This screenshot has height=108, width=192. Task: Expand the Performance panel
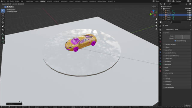[177, 64]
